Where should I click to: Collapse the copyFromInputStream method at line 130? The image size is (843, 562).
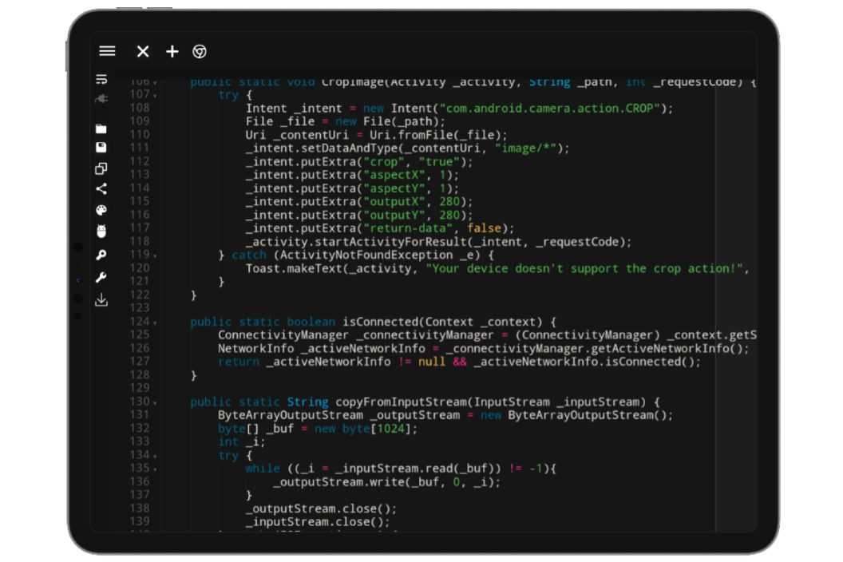pyautogui.click(x=156, y=402)
